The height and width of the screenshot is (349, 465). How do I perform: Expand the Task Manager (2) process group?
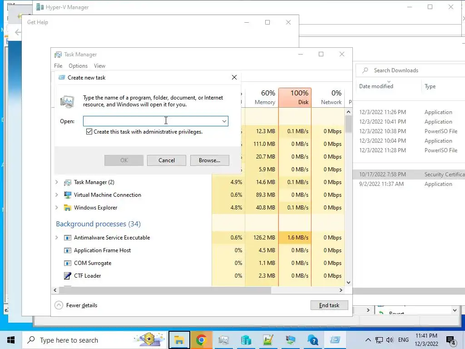[x=57, y=182]
